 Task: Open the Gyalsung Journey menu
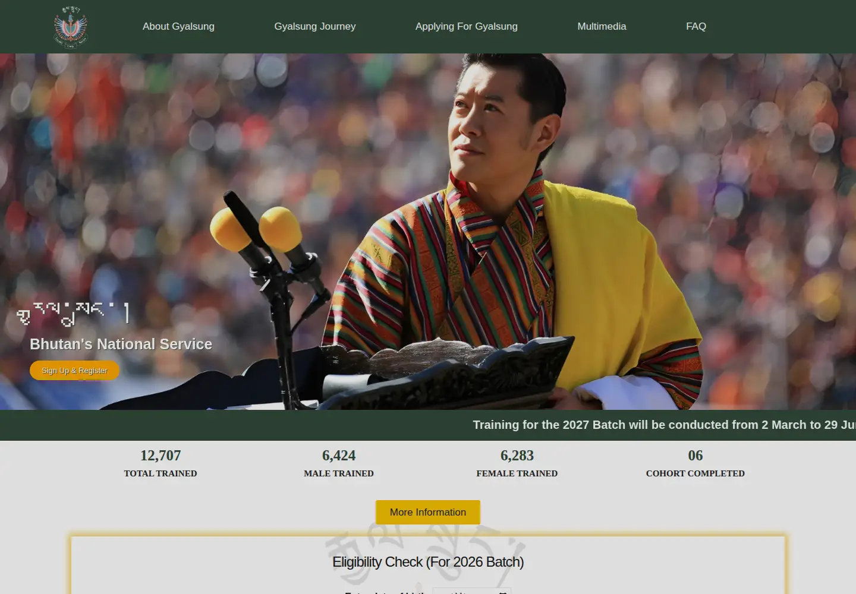tap(315, 26)
